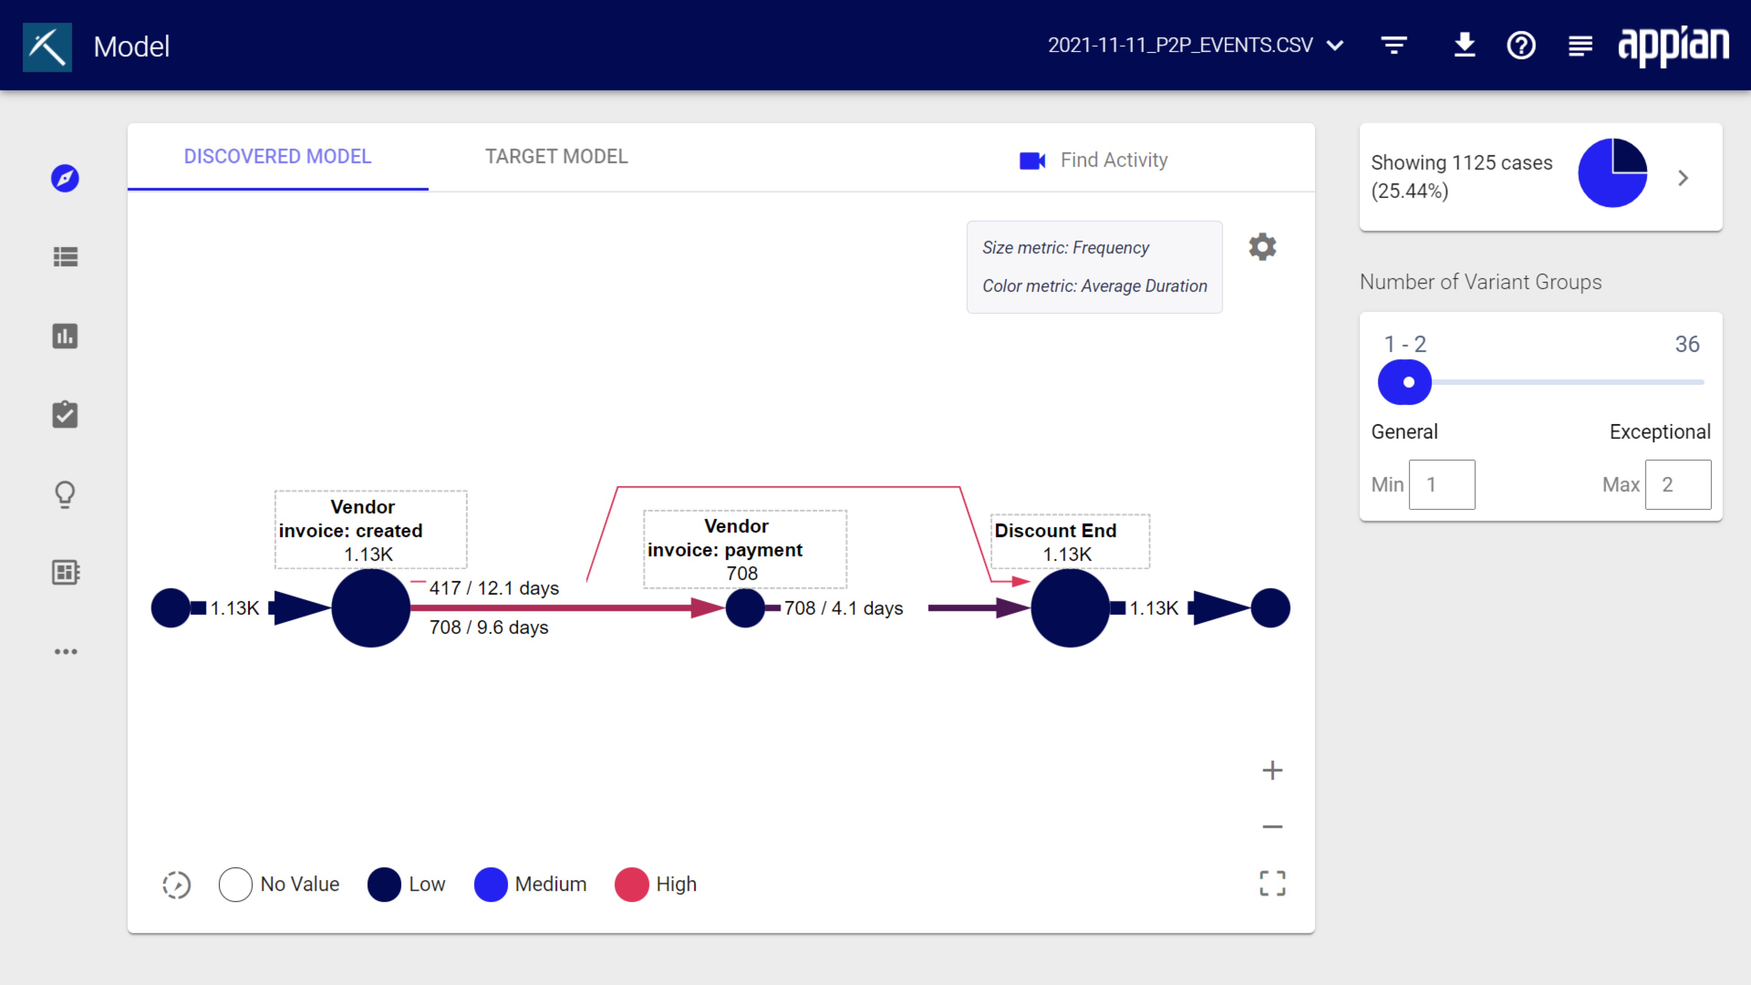The width and height of the screenshot is (1751, 985).
Task: Select the analytics/charts panel icon
Action: 64,336
